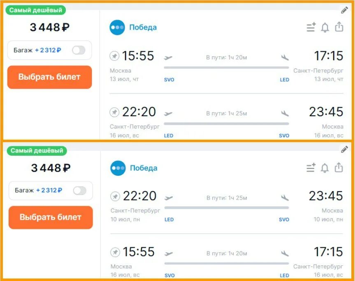Open the Победа airline link in the top ticket
The width and height of the screenshot is (355, 281).
coord(143,28)
